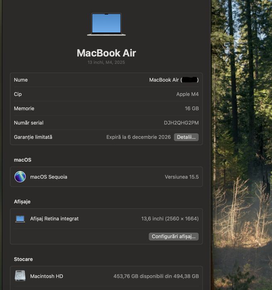
Task: Edit the computer name value 'MacBook Air'
Action: point(174,80)
